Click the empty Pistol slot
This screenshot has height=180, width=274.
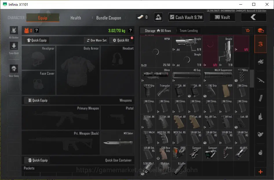(118, 117)
